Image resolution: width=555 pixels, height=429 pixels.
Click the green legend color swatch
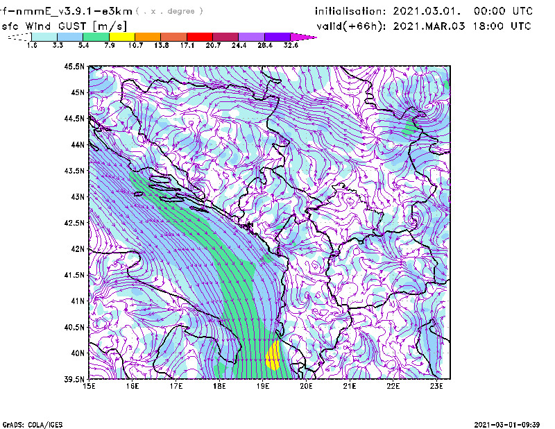click(96, 37)
